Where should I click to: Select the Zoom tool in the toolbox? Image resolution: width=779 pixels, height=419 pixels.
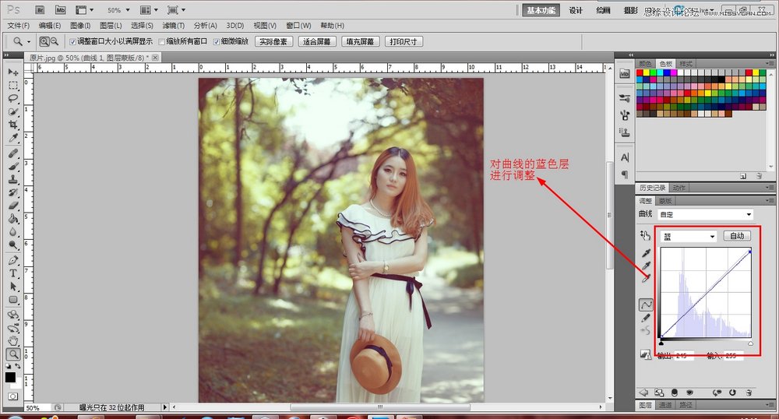click(13, 354)
